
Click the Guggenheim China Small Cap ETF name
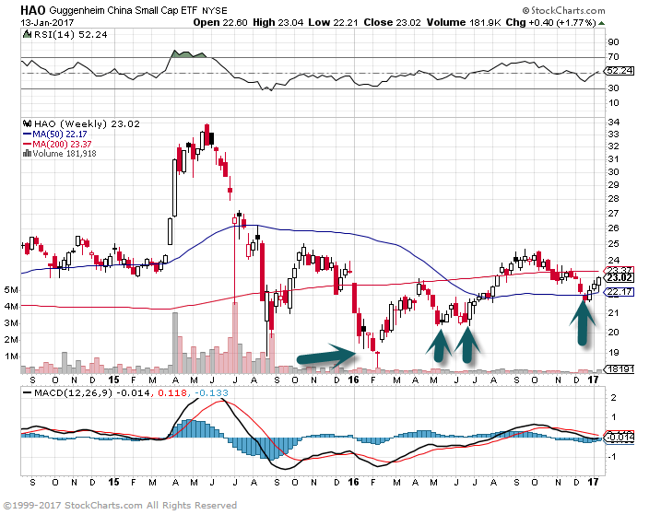[124, 11]
